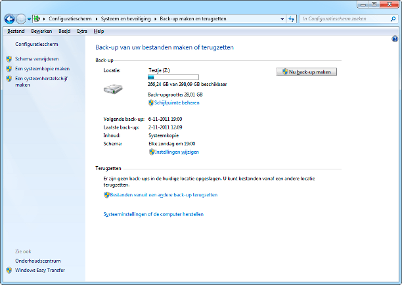
Task: Open Systeeminstellingen of de computer herstellen
Action: tap(153, 214)
